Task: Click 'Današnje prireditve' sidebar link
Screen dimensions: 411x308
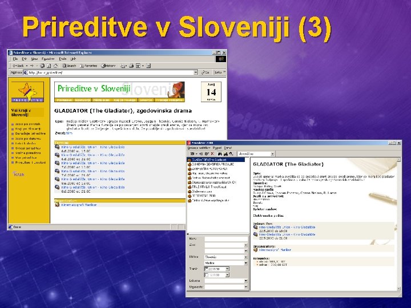Action: [30, 133]
